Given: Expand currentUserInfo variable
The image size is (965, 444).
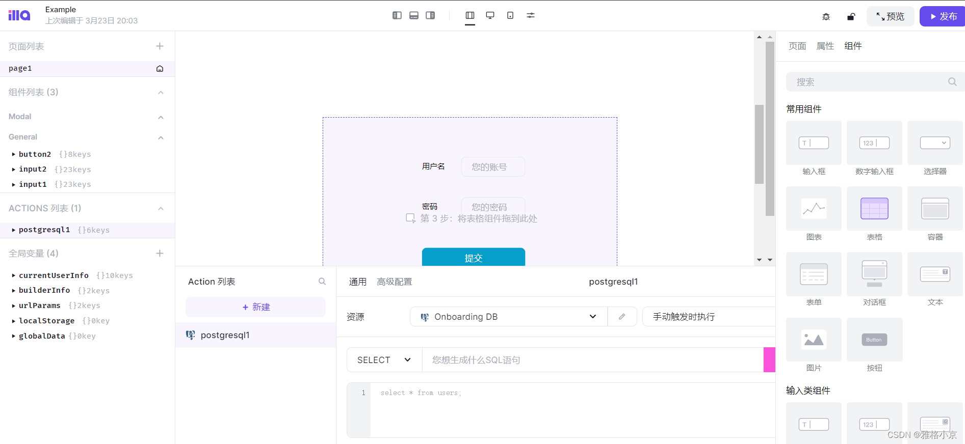Looking at the screenshot, I should click(x=14, y=275).
